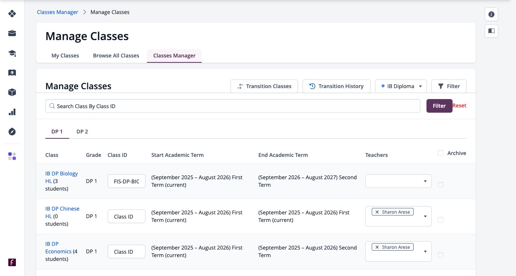This screenshot has width=516, height=276.
Task: Go to Browse All Classes tab
Action: (x=116, y=56)
